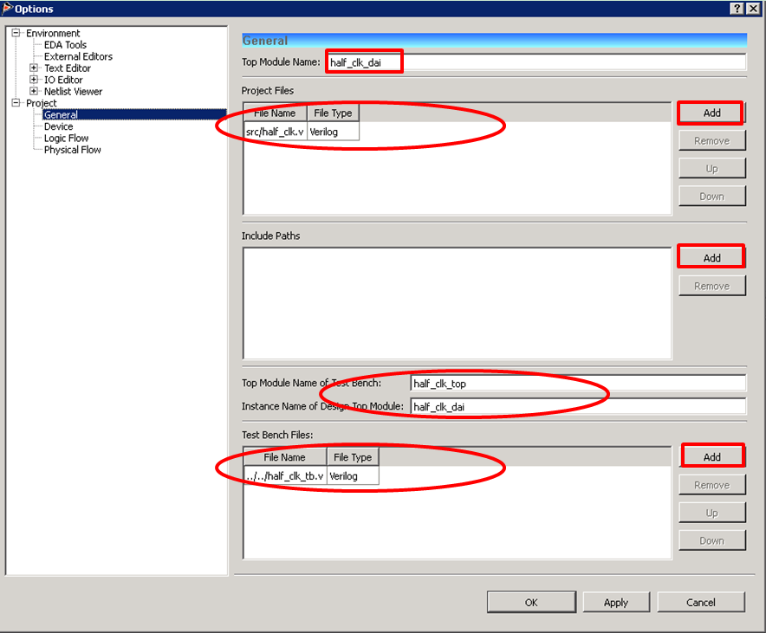Expand the Netlist Viewer tree node

coord(34,92)
